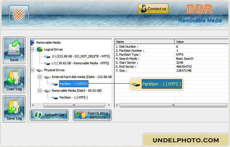The width and height of the screenshot is (230, 147).
Task: Click the checkered app logo icon
Action: pyautogui.click(x=19, y=14)
